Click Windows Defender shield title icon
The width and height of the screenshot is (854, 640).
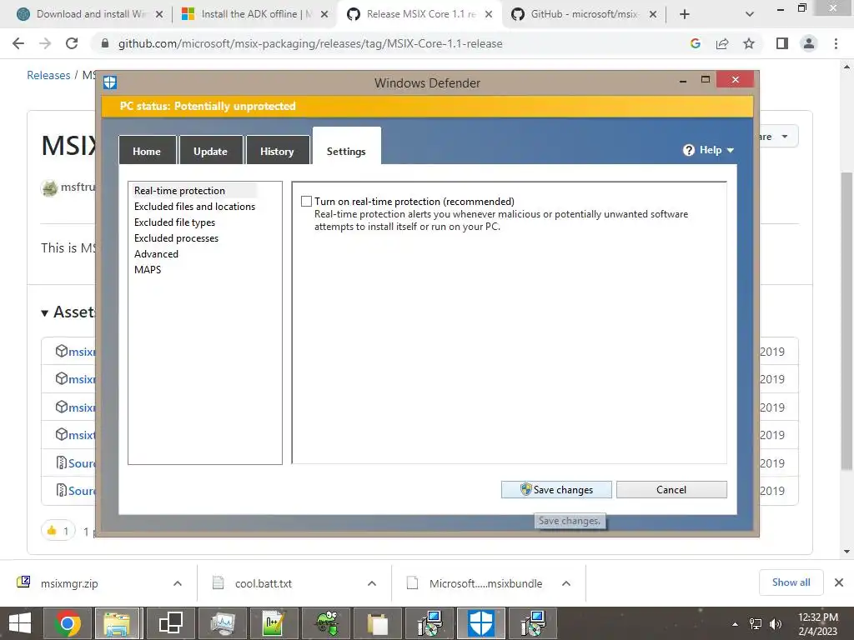110,82
